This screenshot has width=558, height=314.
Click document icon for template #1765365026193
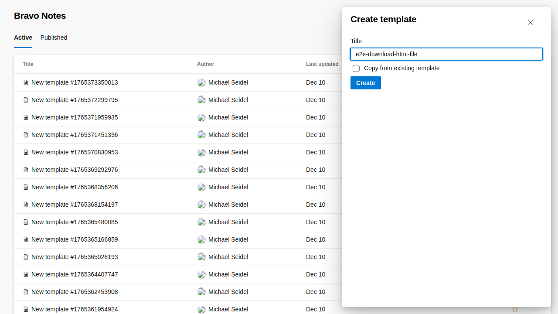pyautogui.click(x=26, y=257)
